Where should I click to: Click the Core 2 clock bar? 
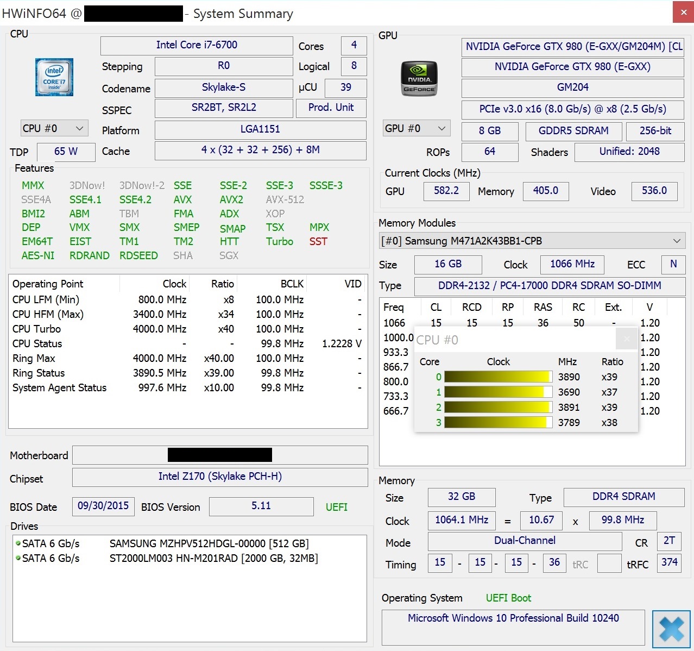498,407
